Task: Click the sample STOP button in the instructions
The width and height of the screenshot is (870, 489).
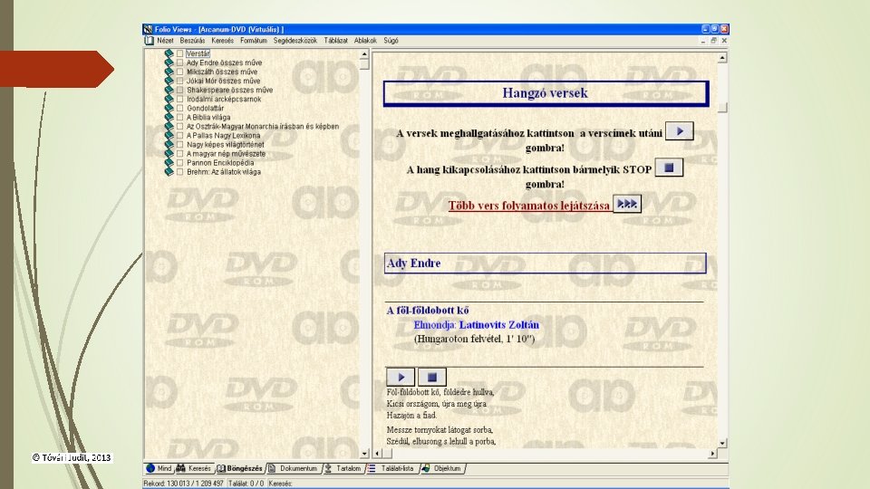Action: coord(669,168)
